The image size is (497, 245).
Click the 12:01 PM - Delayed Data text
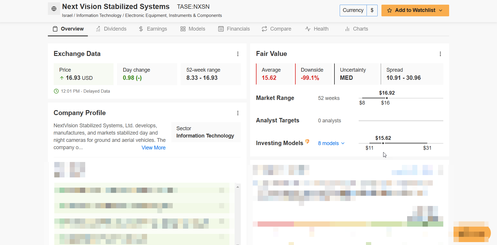click(86, 91)
